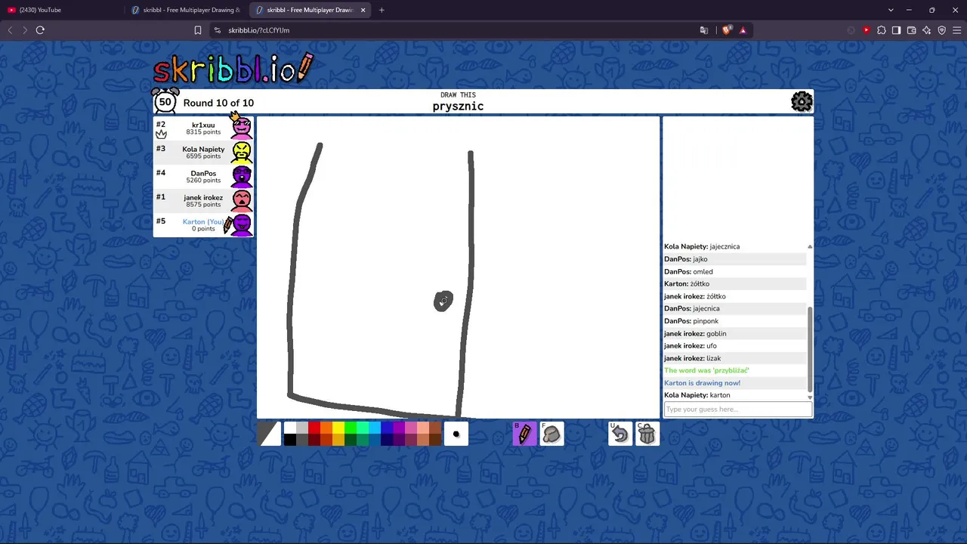Switch to the first skribbl tab
The height and width of the screenshot is (544, 967).
[186, 10]
